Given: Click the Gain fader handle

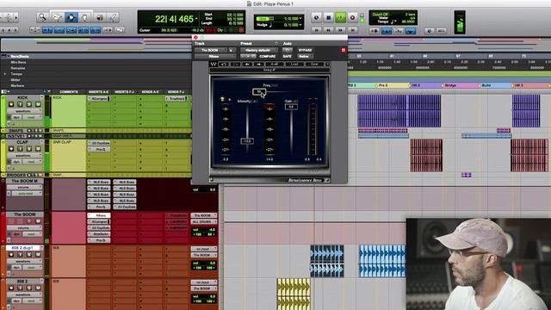Looking at the screenshot, I should tap(291, 107).
